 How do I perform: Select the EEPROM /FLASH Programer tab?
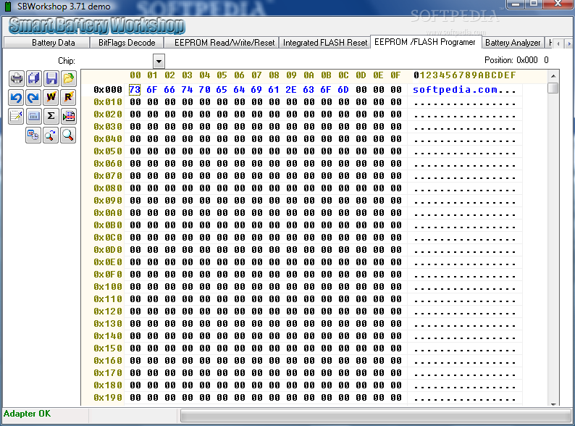point(425,42)
